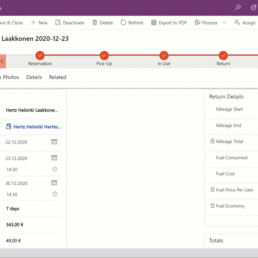Click the Return Details section heading
The width and height of the screenshot is (258, 258).
point(226,97)
